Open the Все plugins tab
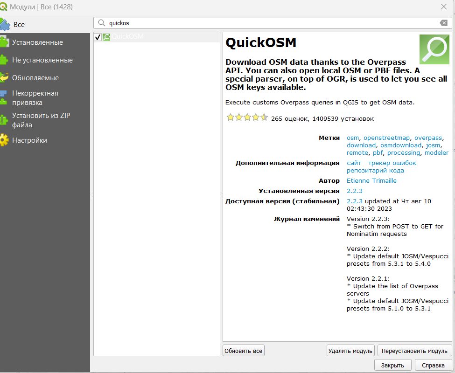 pos(19,24)
